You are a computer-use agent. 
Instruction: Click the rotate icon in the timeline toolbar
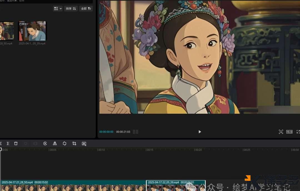64,143
